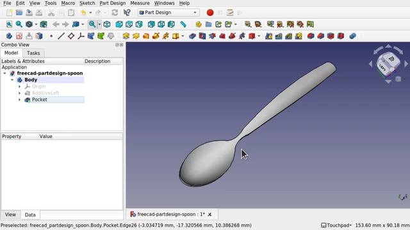Click Fit All view icon
This screenshot has width=410, height=230.
(x=9, y=24)
